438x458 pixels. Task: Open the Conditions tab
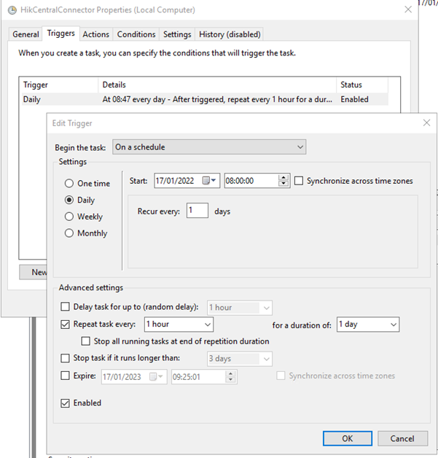(x=136, y=34)
